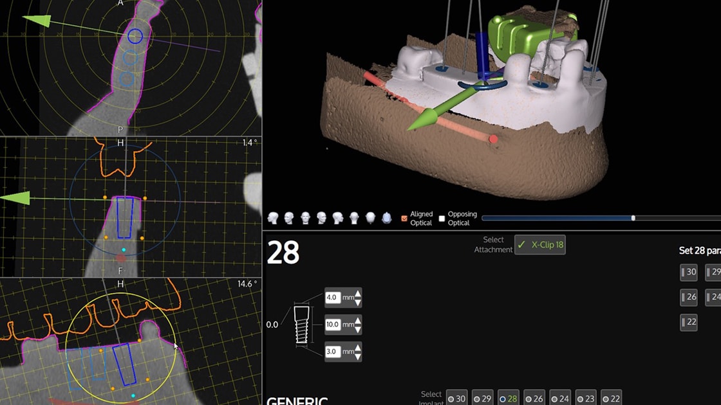Switch to the back-of-head view icon
The height and width of the screenshot is (405, 721).
click(x=354, y=219)
